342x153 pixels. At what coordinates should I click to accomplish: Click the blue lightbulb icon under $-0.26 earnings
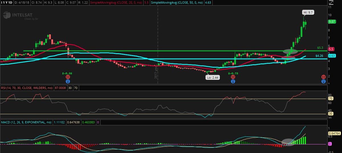(68, 81)
